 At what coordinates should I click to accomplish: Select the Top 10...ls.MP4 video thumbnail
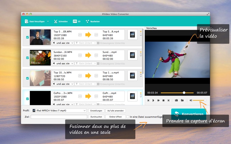[40, 78]
